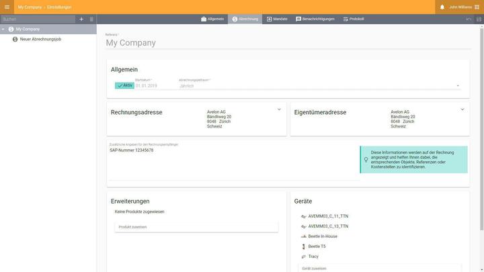Open the Benachrichtigungen tab

click(x=315, y=19)
